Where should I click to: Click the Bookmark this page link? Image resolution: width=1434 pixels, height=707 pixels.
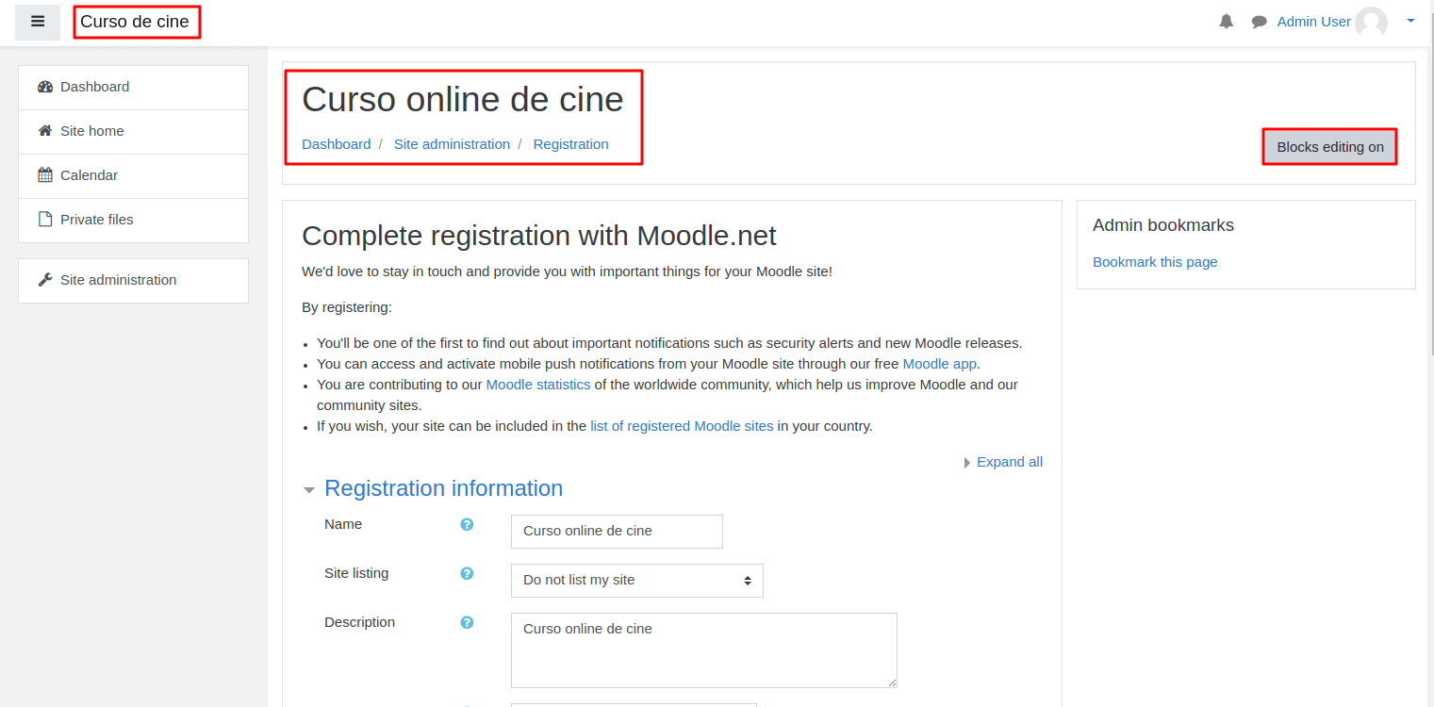[1155, 261]
